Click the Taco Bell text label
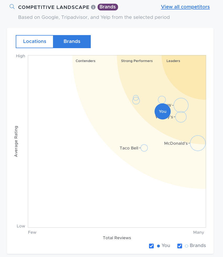 coord(129,148)
